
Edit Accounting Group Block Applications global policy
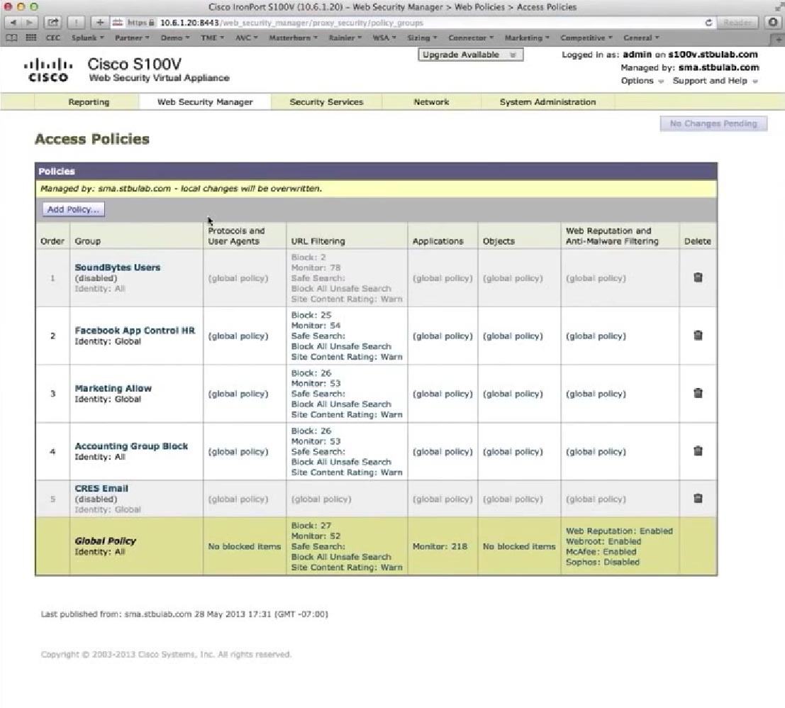442,452
